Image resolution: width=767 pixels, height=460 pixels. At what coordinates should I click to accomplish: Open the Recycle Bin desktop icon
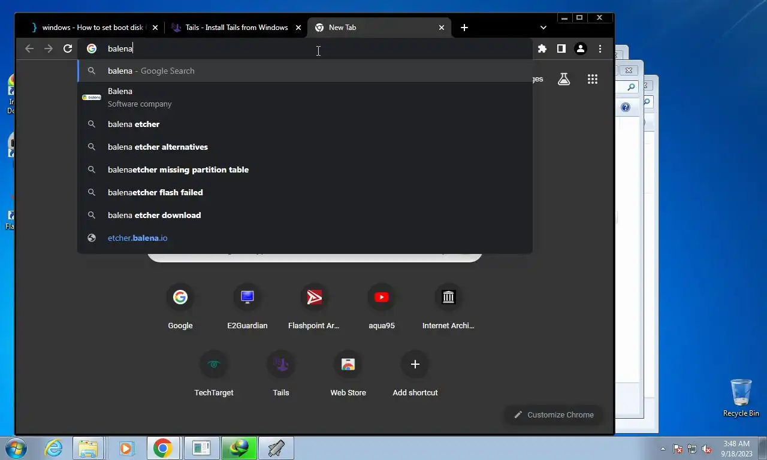coord(741,398)
